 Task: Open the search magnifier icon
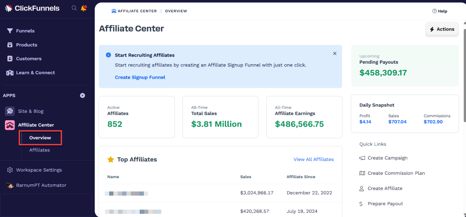(74, 8)
